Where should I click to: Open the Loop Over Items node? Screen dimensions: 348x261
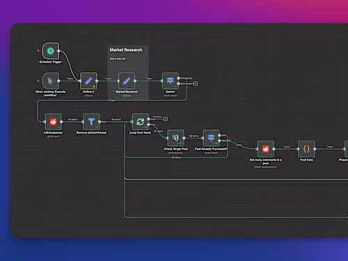click(141, 122)
